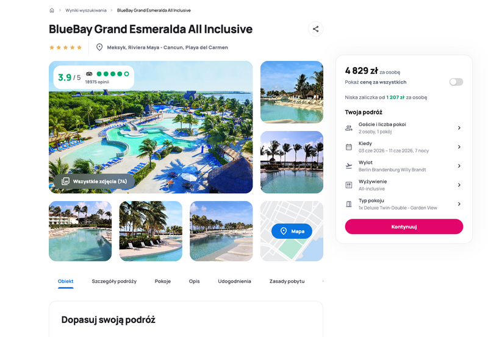Click the meal icon next to Wyżywienie
The image size is (488, 337).
[349, 185]
